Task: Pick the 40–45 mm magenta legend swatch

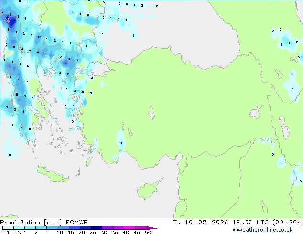Action: point(130,228)
